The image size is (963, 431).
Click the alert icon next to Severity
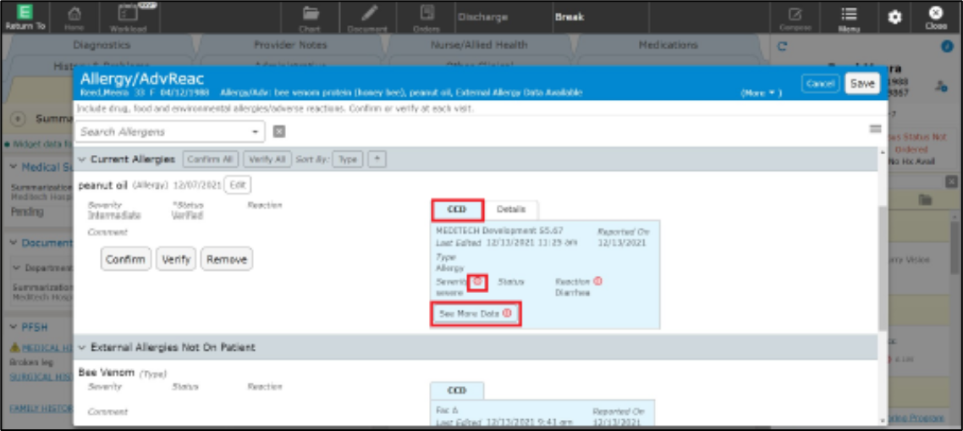point(477,281)
